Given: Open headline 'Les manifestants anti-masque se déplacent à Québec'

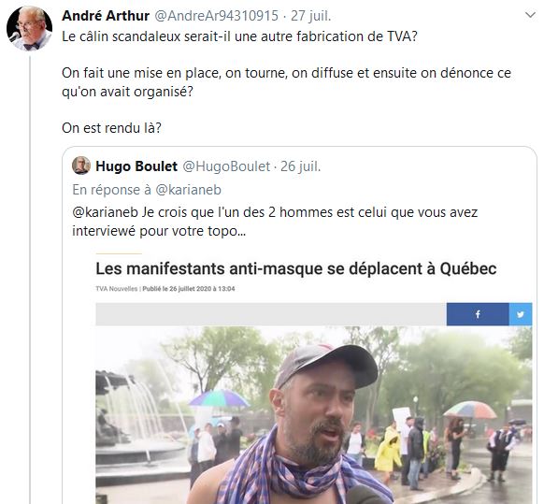Looking at the screenshot, I should pyautogui.click(x=296, y=268).
